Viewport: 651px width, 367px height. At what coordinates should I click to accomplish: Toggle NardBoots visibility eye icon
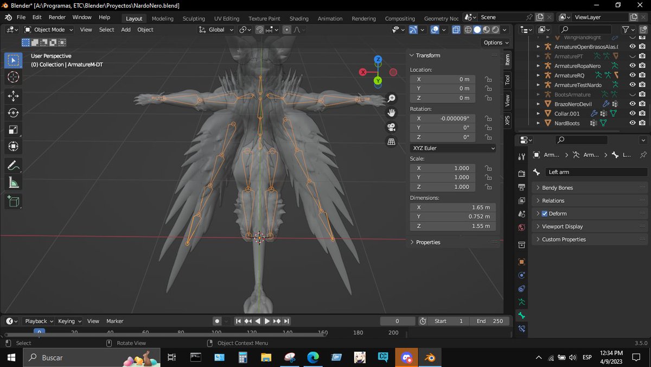tap(633, 123)
